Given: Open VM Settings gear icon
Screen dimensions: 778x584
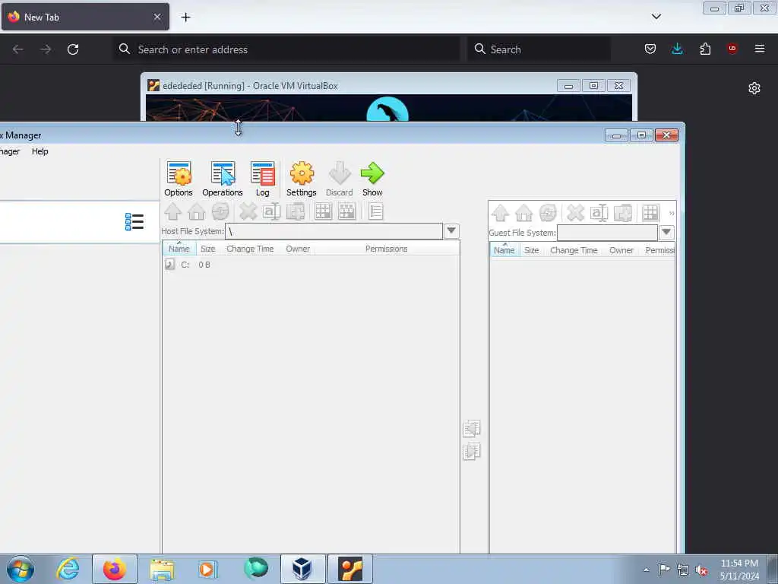Looking at the screenshot, I should (x=301, y=179).
